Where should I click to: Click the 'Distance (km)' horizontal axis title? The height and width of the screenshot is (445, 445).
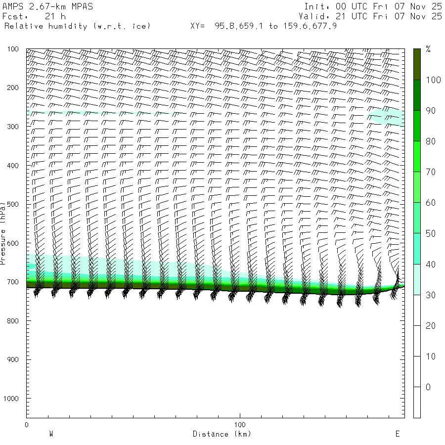(222, 434)
